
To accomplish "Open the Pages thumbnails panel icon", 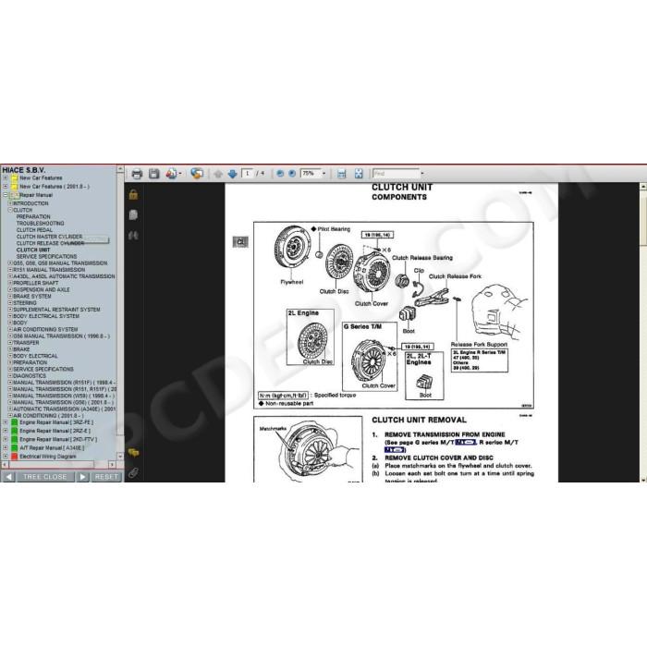I will pyautogui.click(x=133, y=214).
